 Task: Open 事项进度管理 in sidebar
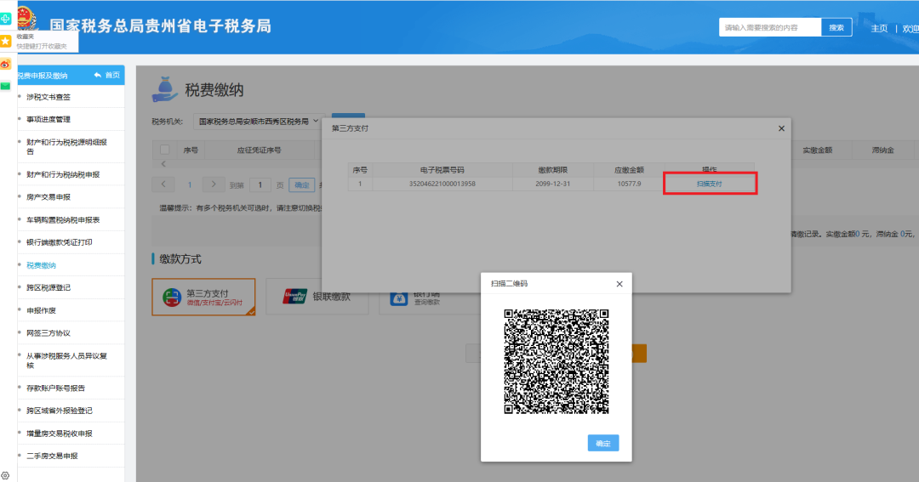(48, 120)
